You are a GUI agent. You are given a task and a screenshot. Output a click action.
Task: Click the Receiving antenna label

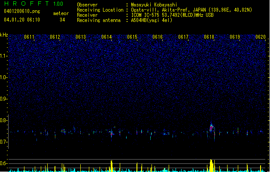99,20
